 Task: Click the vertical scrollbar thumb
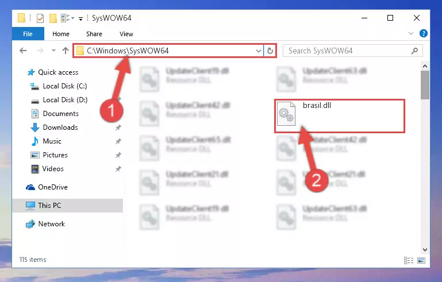[x=425, y=85]
